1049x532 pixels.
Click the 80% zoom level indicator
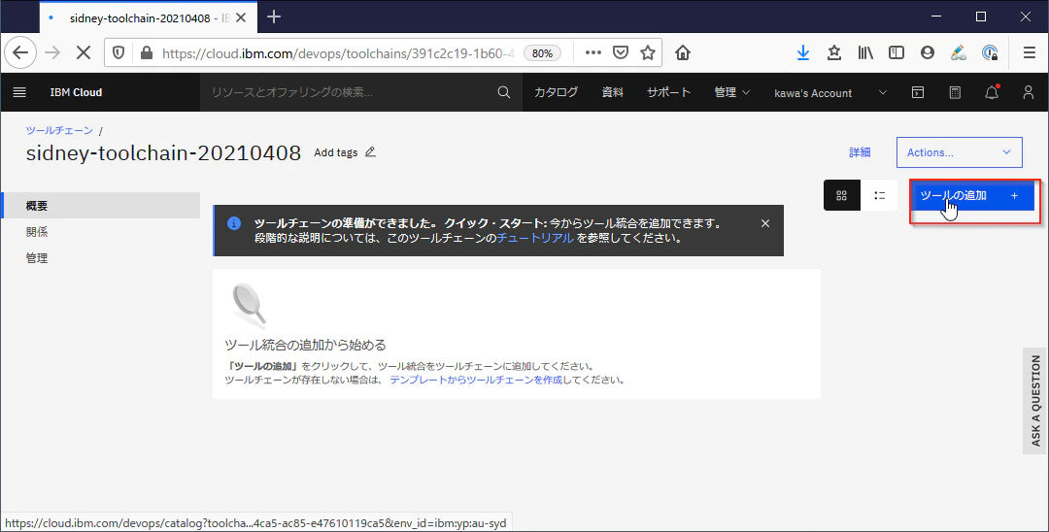542,53
